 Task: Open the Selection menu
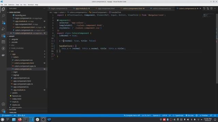coord(11,5)
